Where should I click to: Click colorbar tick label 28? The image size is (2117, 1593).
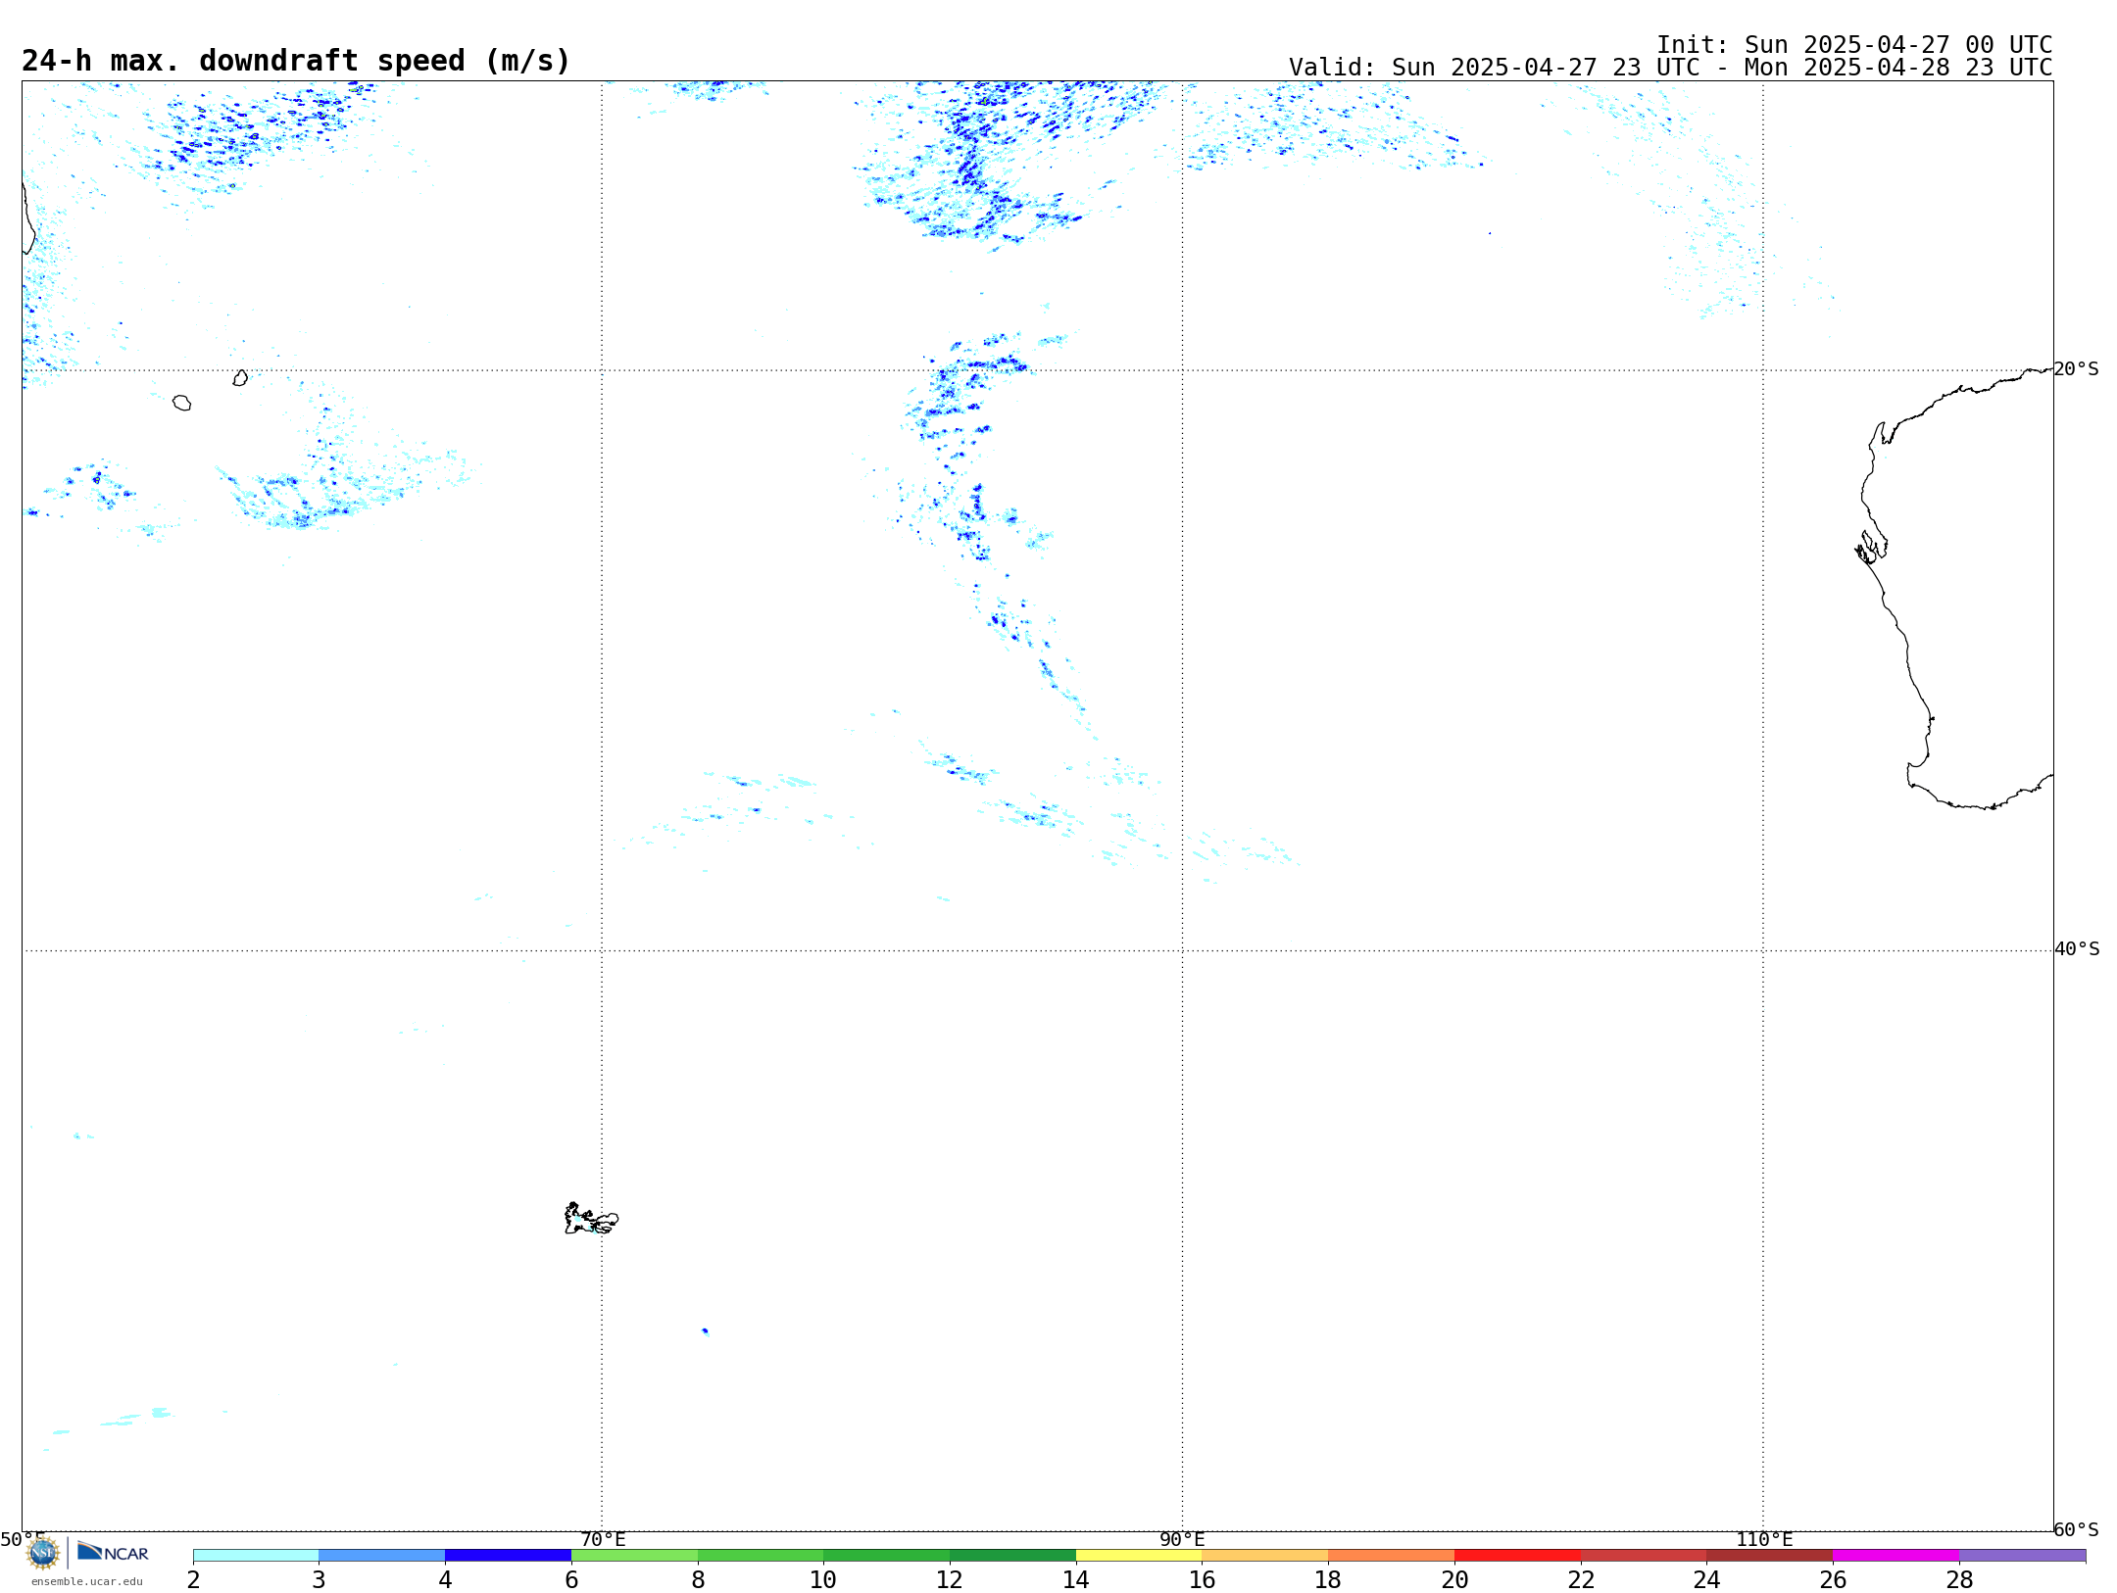coord(1959,1580)
